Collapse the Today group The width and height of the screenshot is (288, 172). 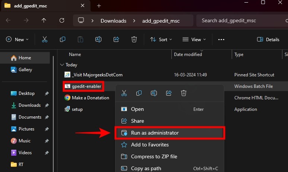point(62,65)
